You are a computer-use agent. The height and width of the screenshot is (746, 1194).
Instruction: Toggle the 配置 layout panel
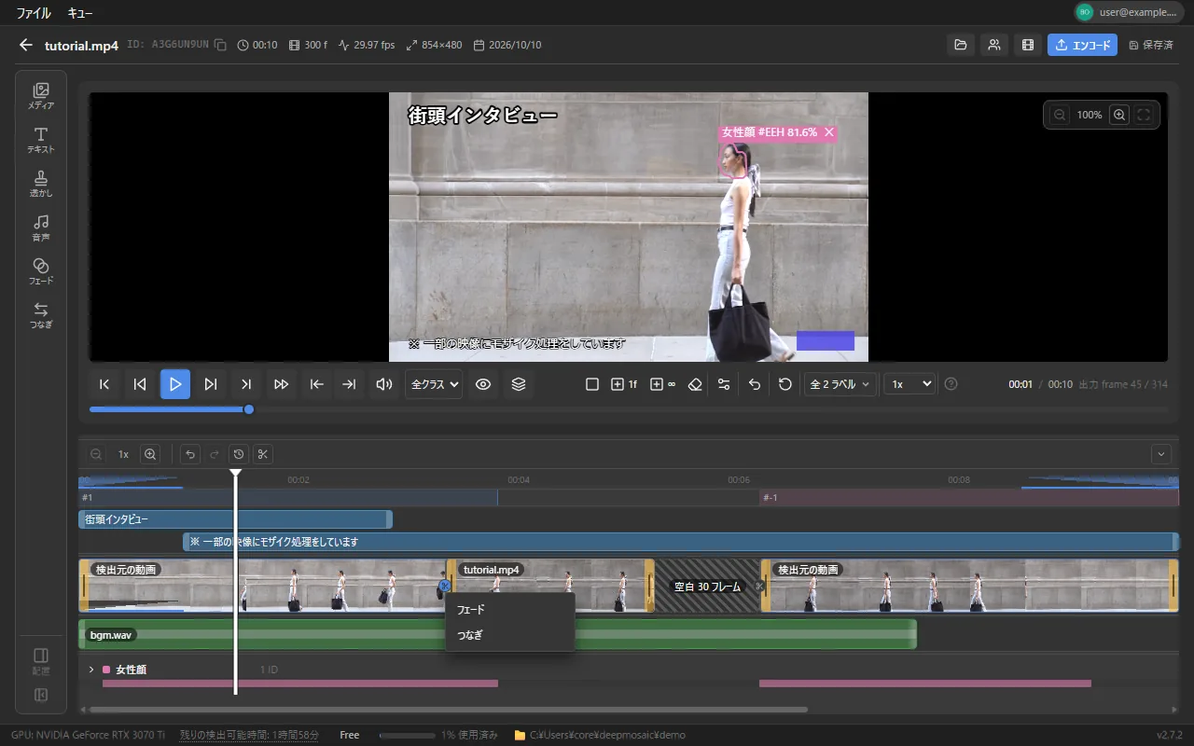pyautogui.click(x=41, y=661)
